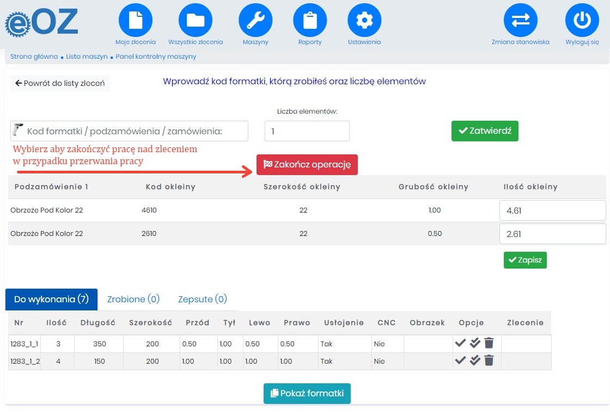This screenshot has height=417, width=610.
Task: Click Pokaż formatki button
Action: pyautogui.click(x=307, y=393)
